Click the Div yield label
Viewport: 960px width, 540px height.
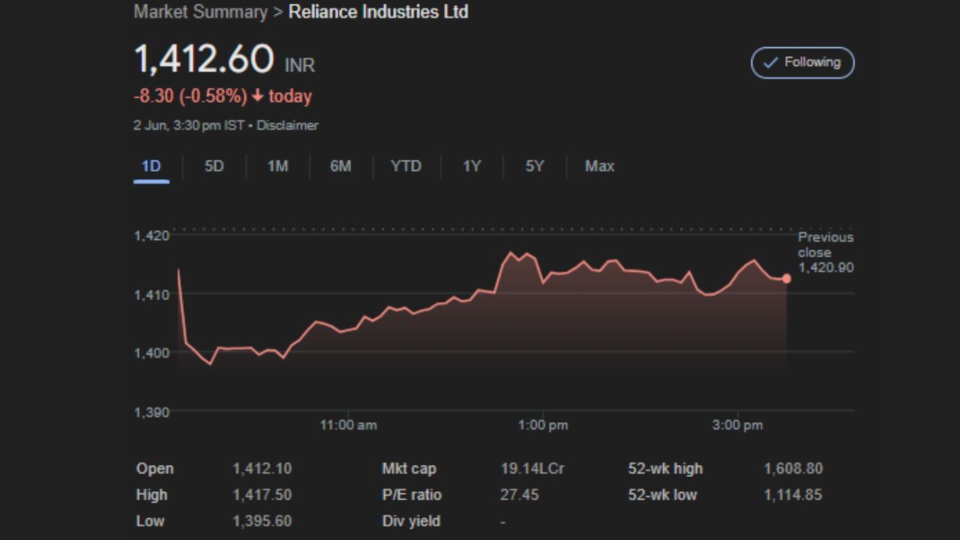[412, 521]
